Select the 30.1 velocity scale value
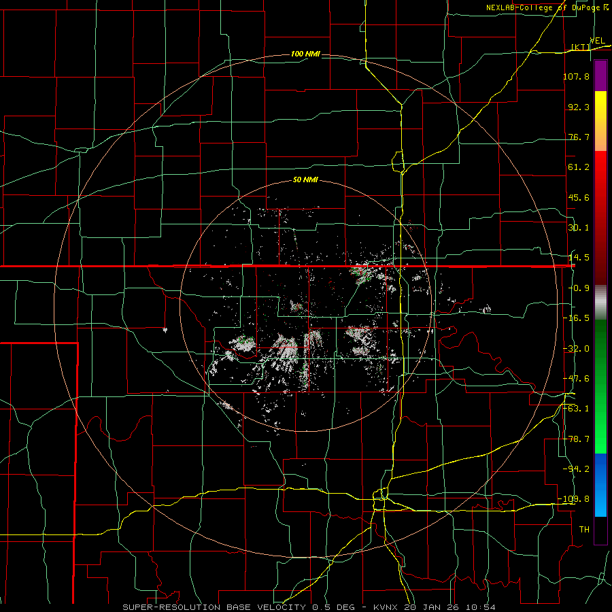This screenshot has height=612, width=612. [x=579, y=228]
